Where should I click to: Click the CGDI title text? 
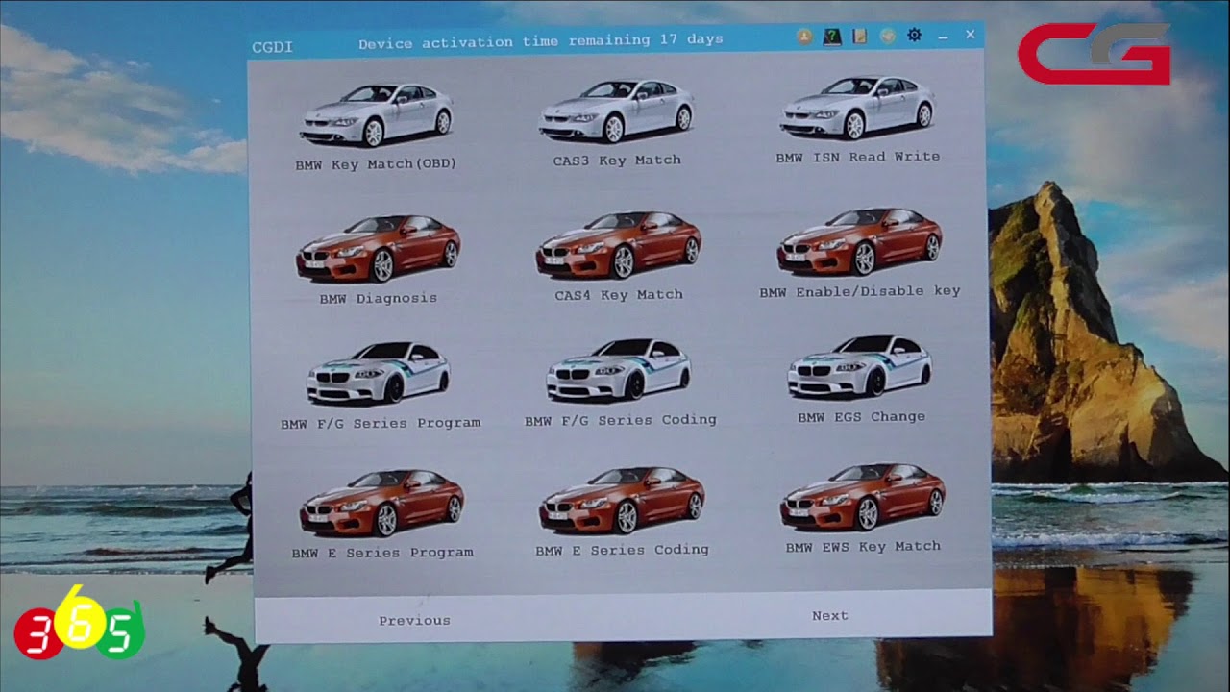coord(272,47)
